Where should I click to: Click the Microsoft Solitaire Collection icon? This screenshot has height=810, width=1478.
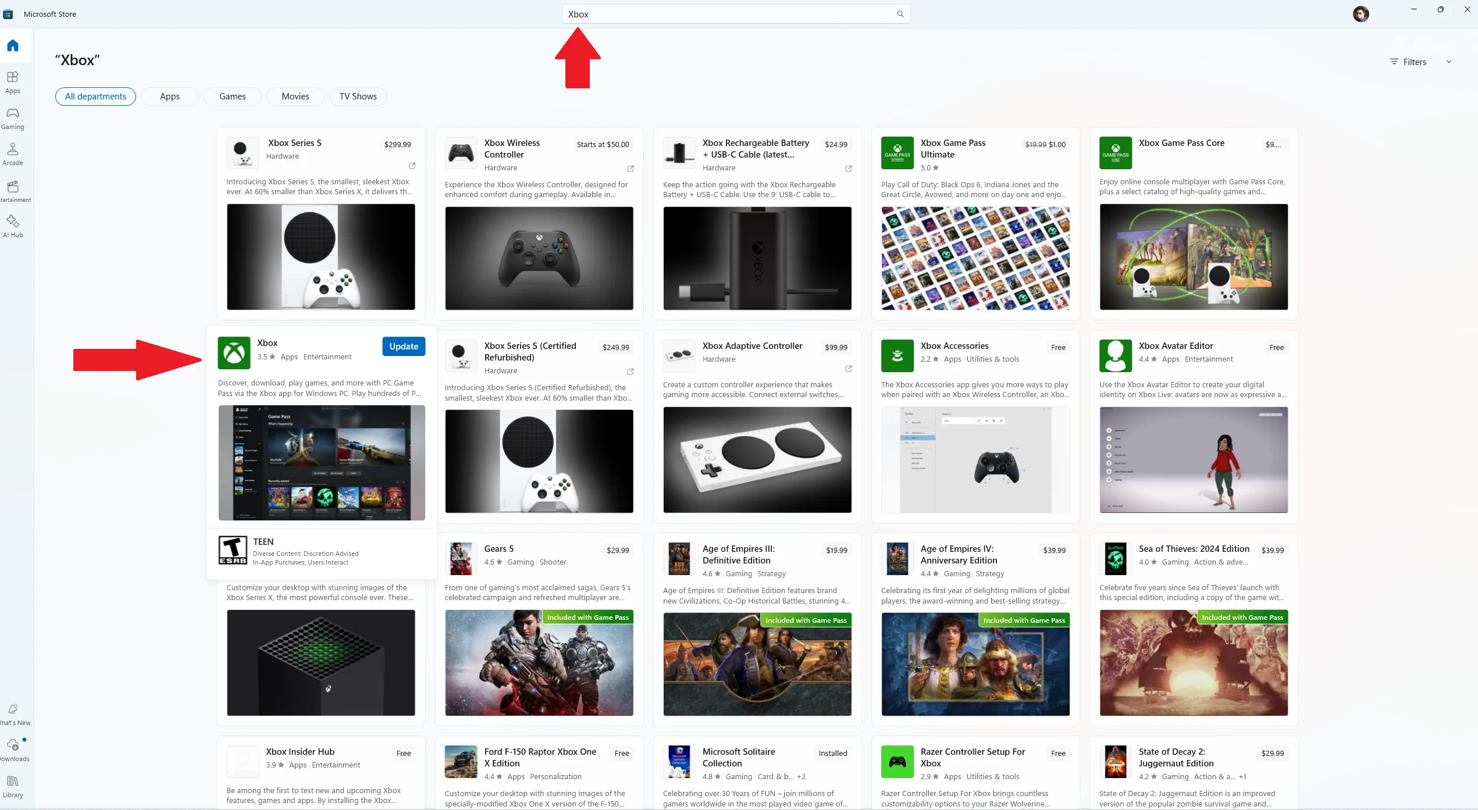point(679,761)
